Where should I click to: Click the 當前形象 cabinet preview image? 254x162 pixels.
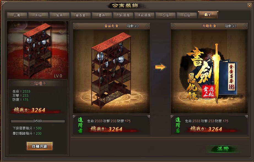(x=112, y=72)
